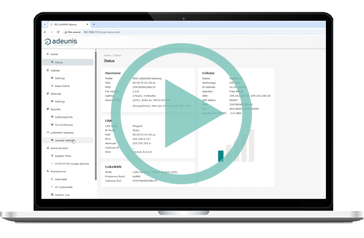Open the Autoreset page
Screen dimensions: 364x238
(61, 179)
